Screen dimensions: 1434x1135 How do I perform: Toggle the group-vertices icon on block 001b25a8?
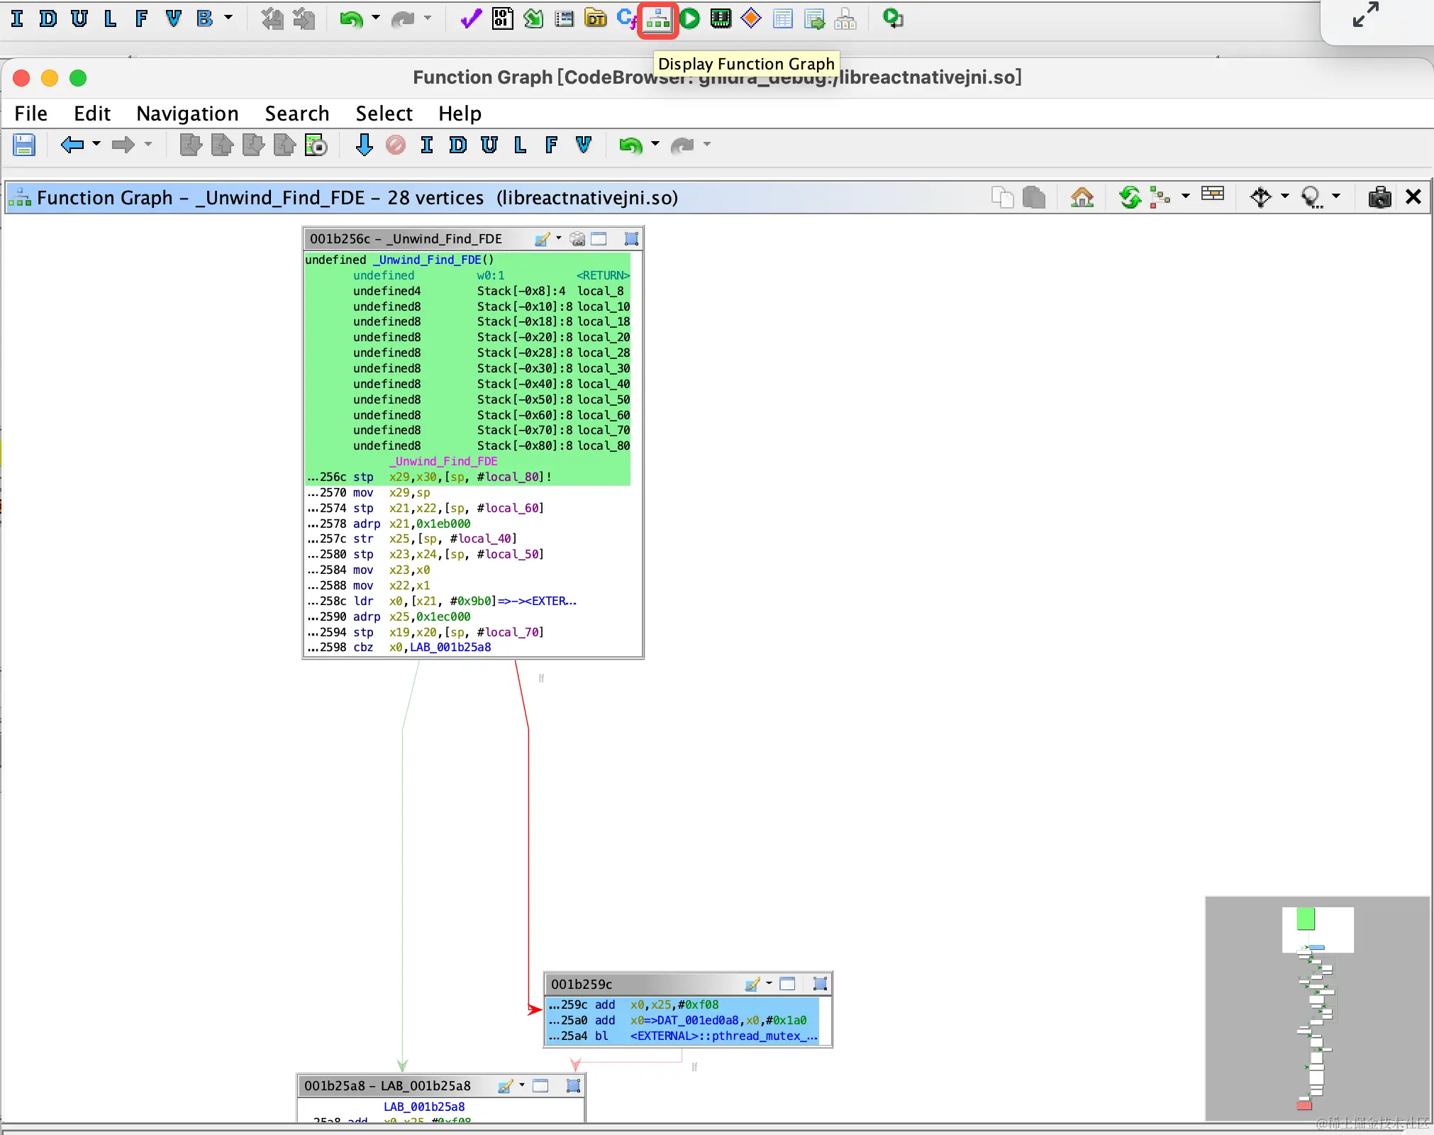pos(573,1086)
